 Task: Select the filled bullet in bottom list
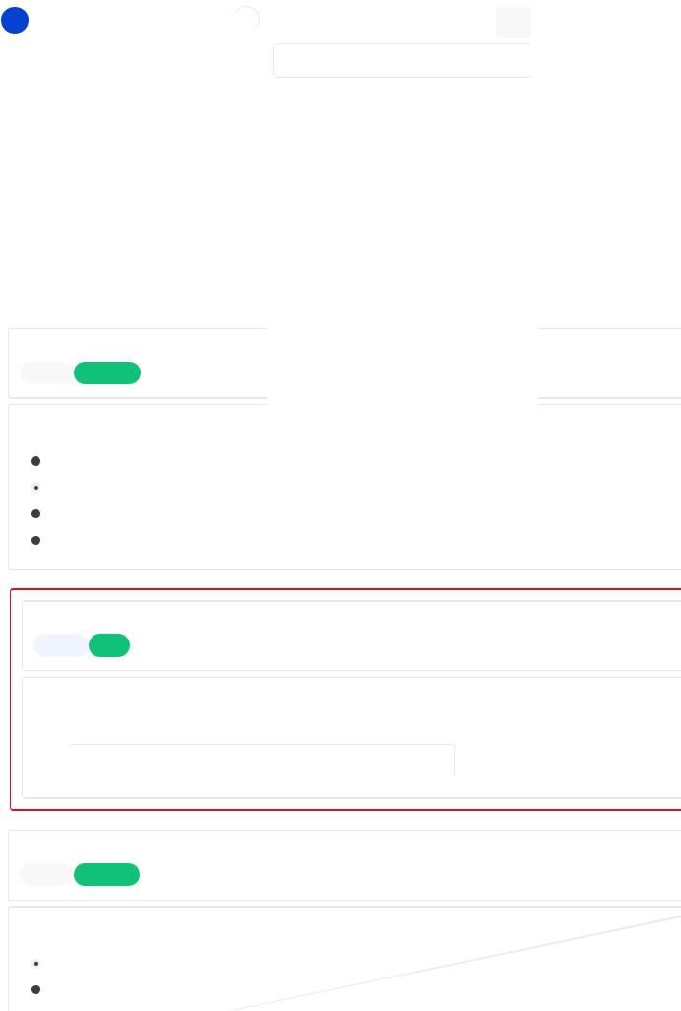point(36,989)
